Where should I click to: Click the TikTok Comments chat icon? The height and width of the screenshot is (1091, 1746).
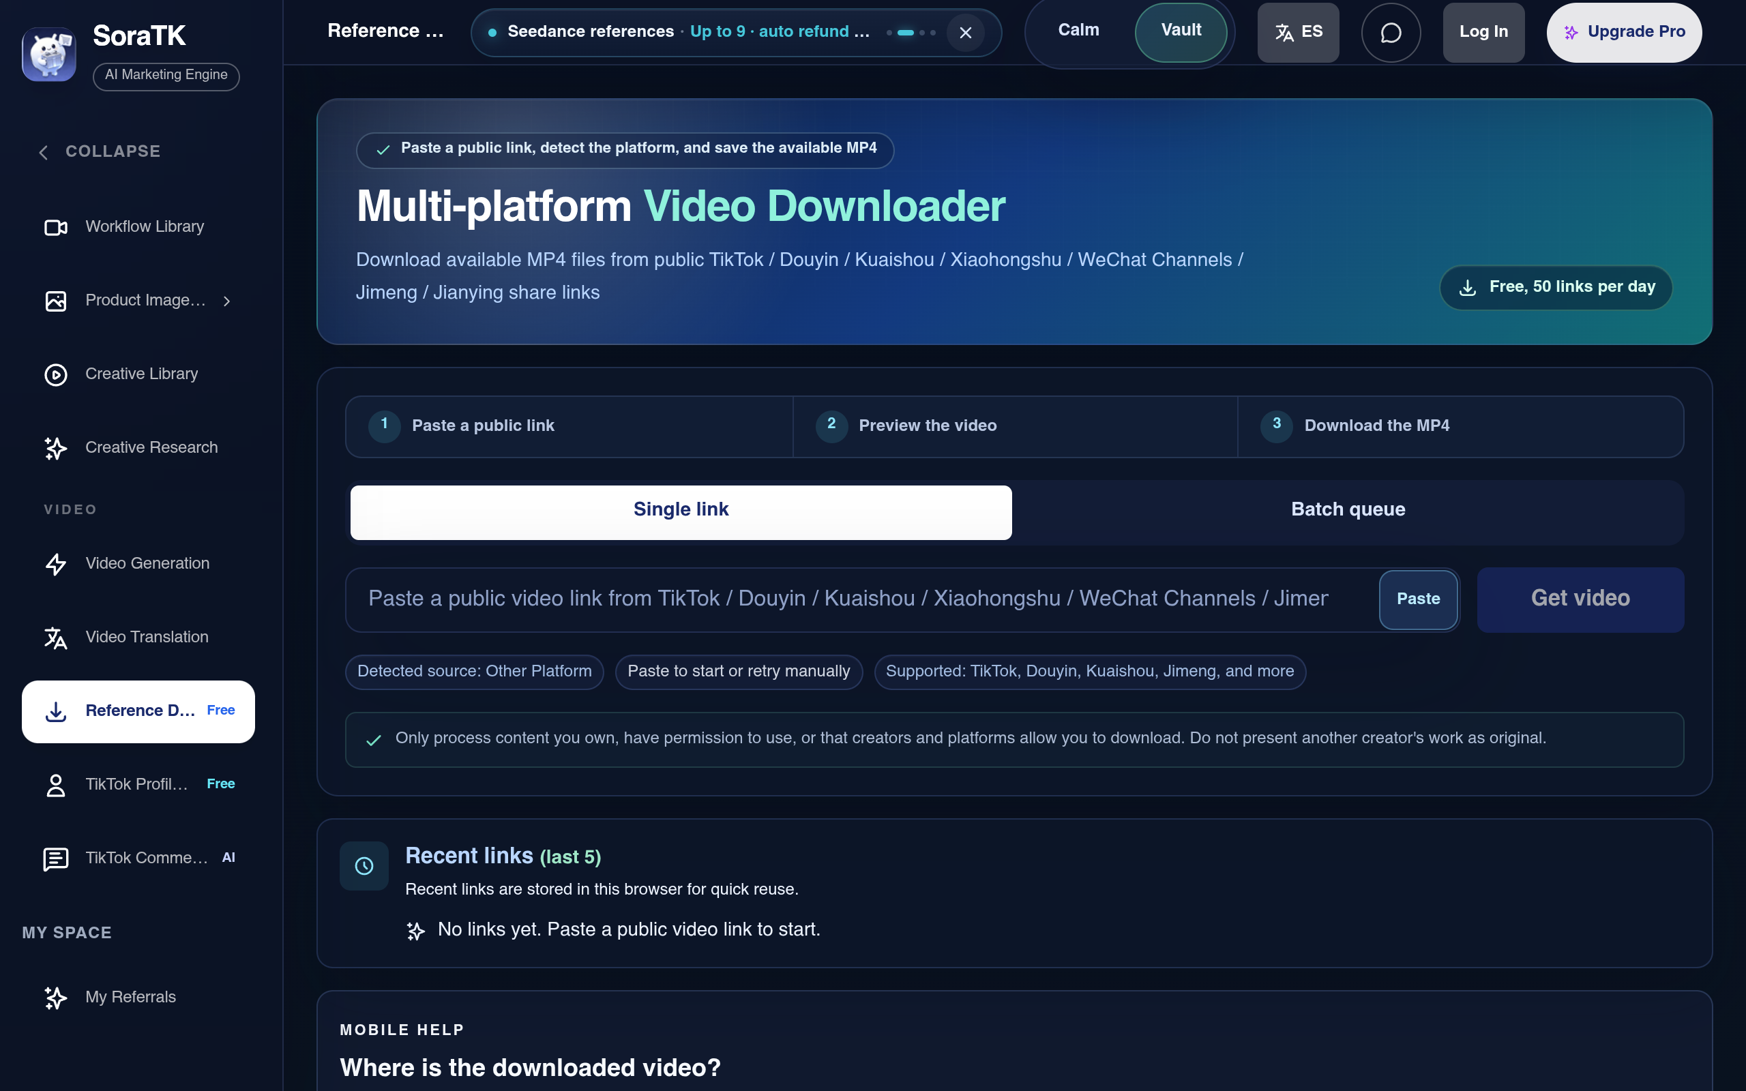tap(55, 858)
